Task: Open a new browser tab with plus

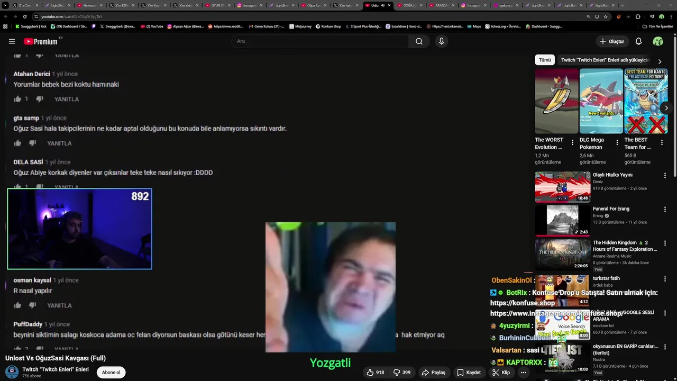Action: click(x=622, y=5)
